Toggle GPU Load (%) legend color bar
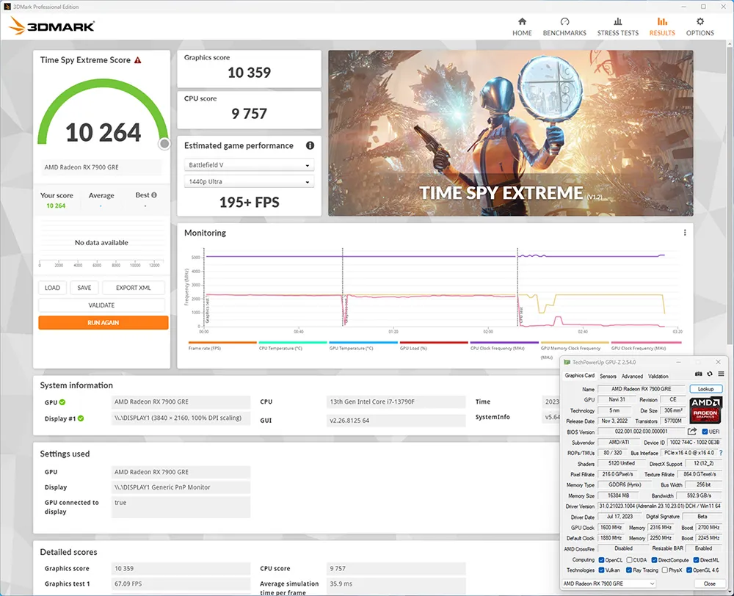The height and width of the screenshot is (596, 734). tap(434, 343)
